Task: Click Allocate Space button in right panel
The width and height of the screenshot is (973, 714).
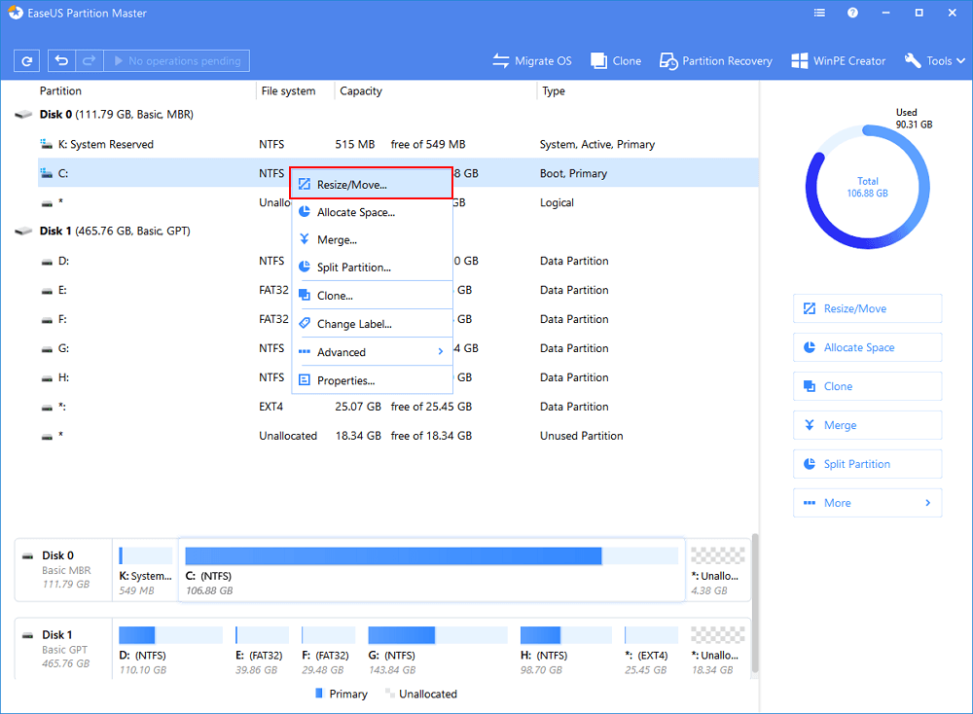Action: pos(867,347)
